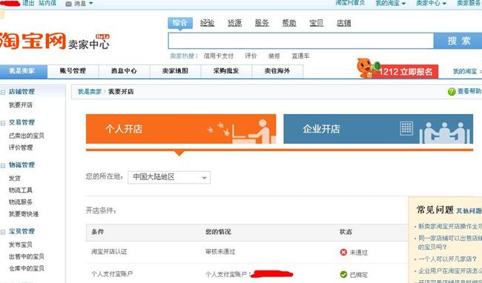Click hot search term 直通车
The width and height of the screenshot is (482, 283).
[300, 56]
